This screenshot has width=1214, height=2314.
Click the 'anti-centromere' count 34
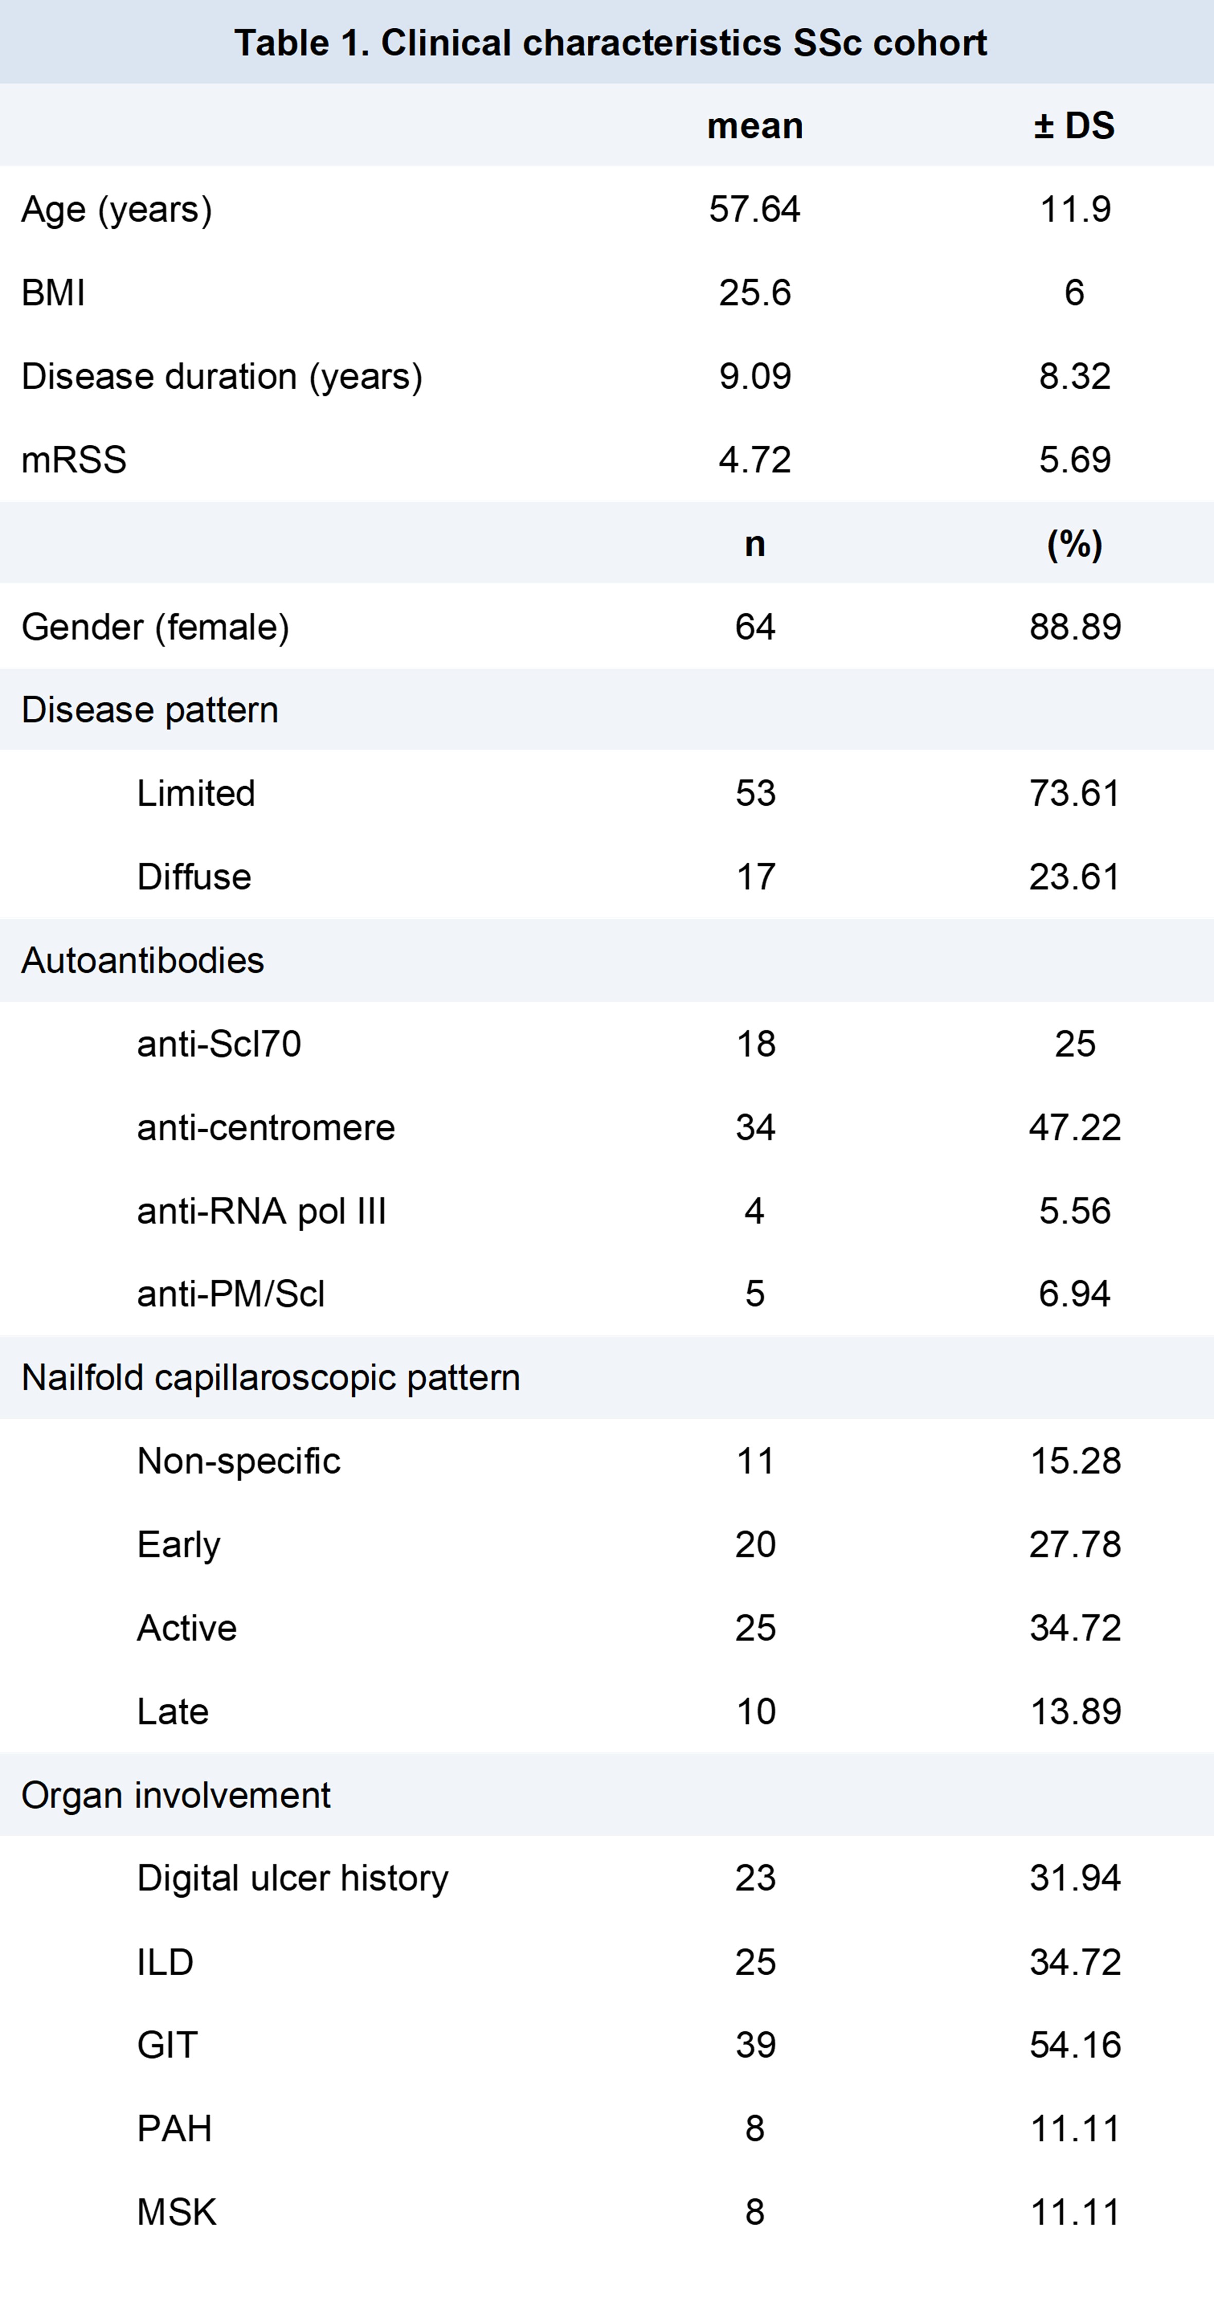(x=754, y=1127)
